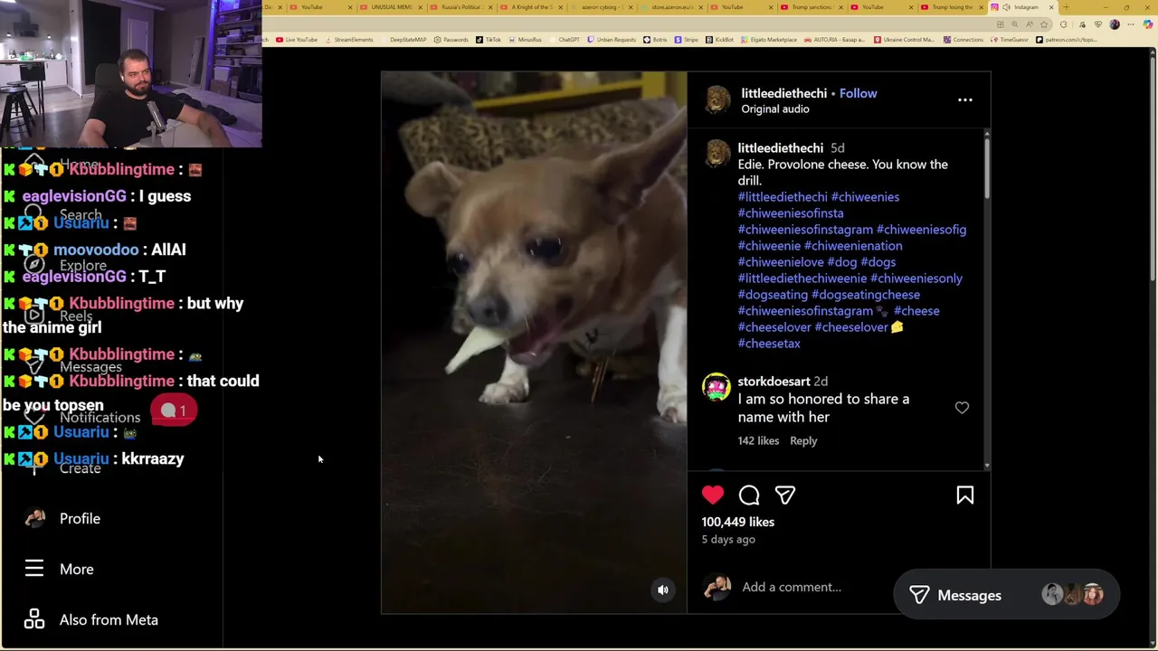Switch to the store.azeron.eu browser tab
The image size is (1158, 651).
671,7
